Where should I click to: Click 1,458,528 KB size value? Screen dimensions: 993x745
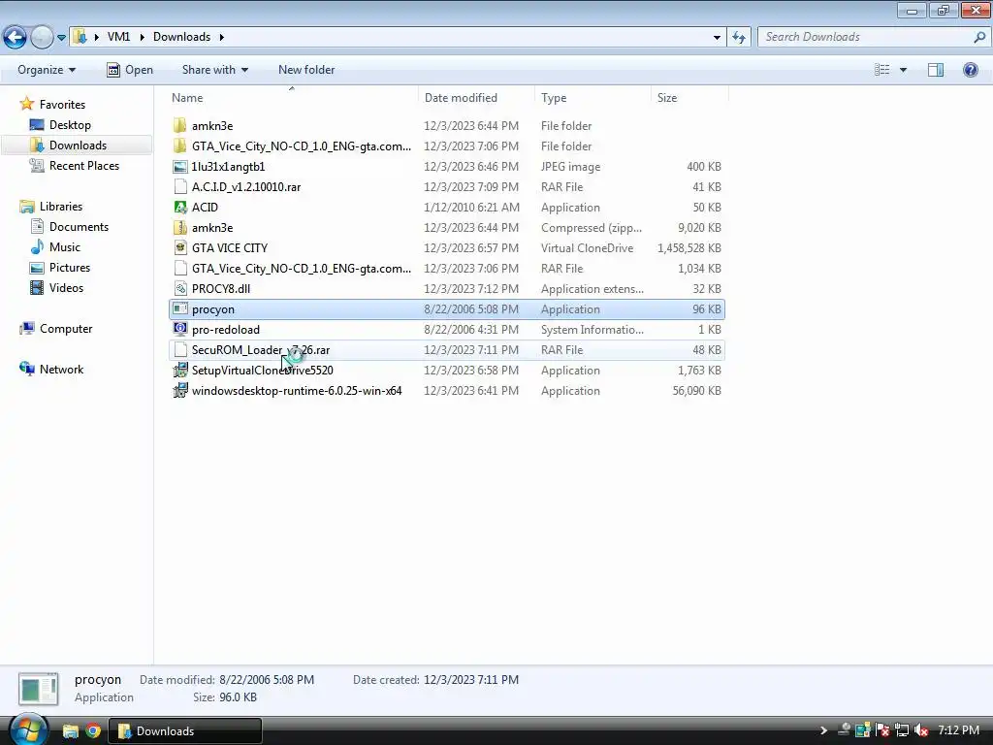(689, 247)
